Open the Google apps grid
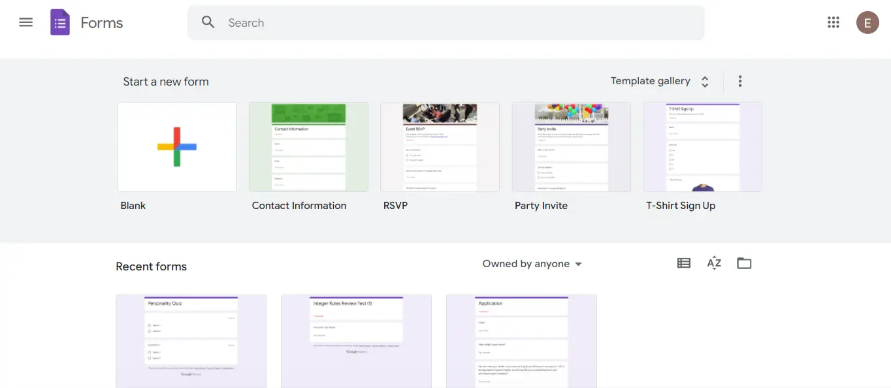Viewport: 891px width, 388px height. (x=833, y=22)
